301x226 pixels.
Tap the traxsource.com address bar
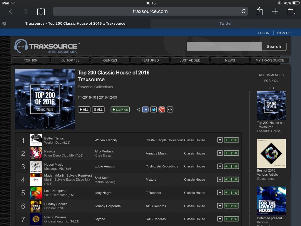[150, 11]
